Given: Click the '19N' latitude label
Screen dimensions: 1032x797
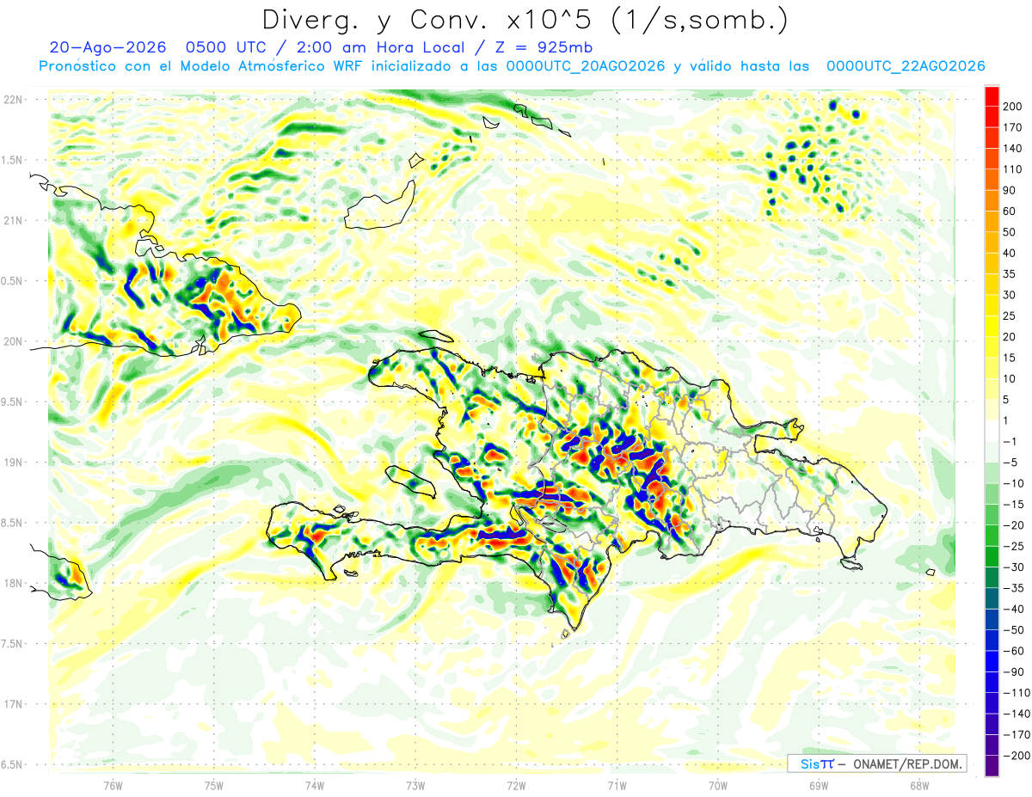Looking at the screenshot, I should coord(12,462).
